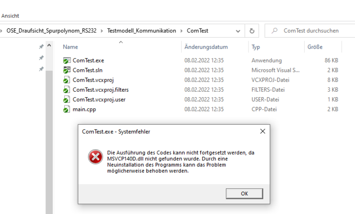Sort files by Name column header
355x214 pixels.
71,47
